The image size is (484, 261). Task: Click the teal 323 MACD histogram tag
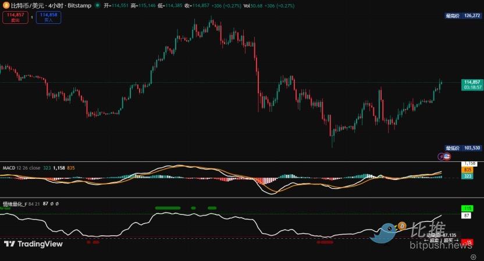coord(468,175)
